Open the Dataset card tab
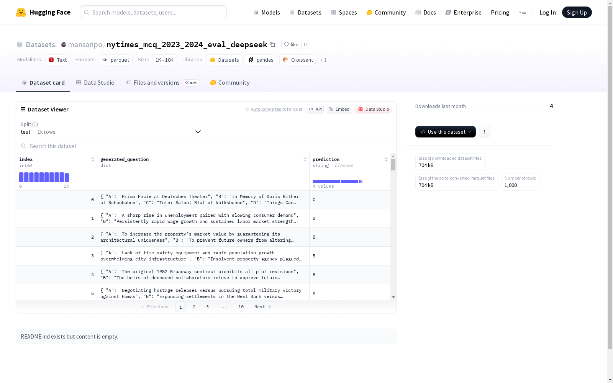This screenshot has width=613, height=383. [43, 82]
